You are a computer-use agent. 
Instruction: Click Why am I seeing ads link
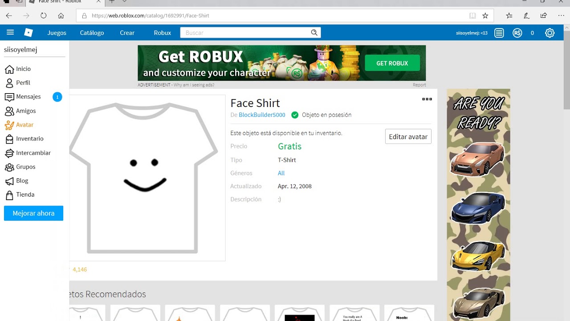tap(194, 85)
